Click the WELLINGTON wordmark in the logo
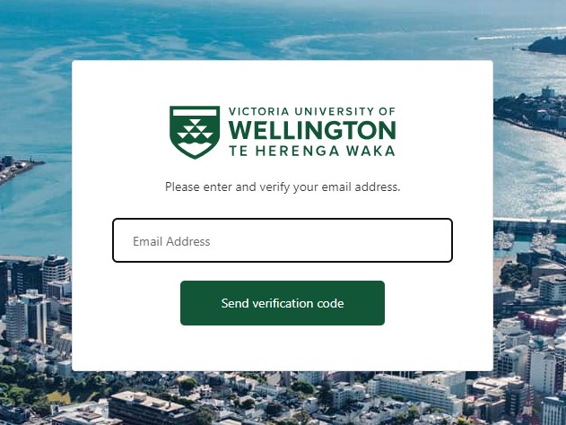566x425 pixels. point(312,130)
